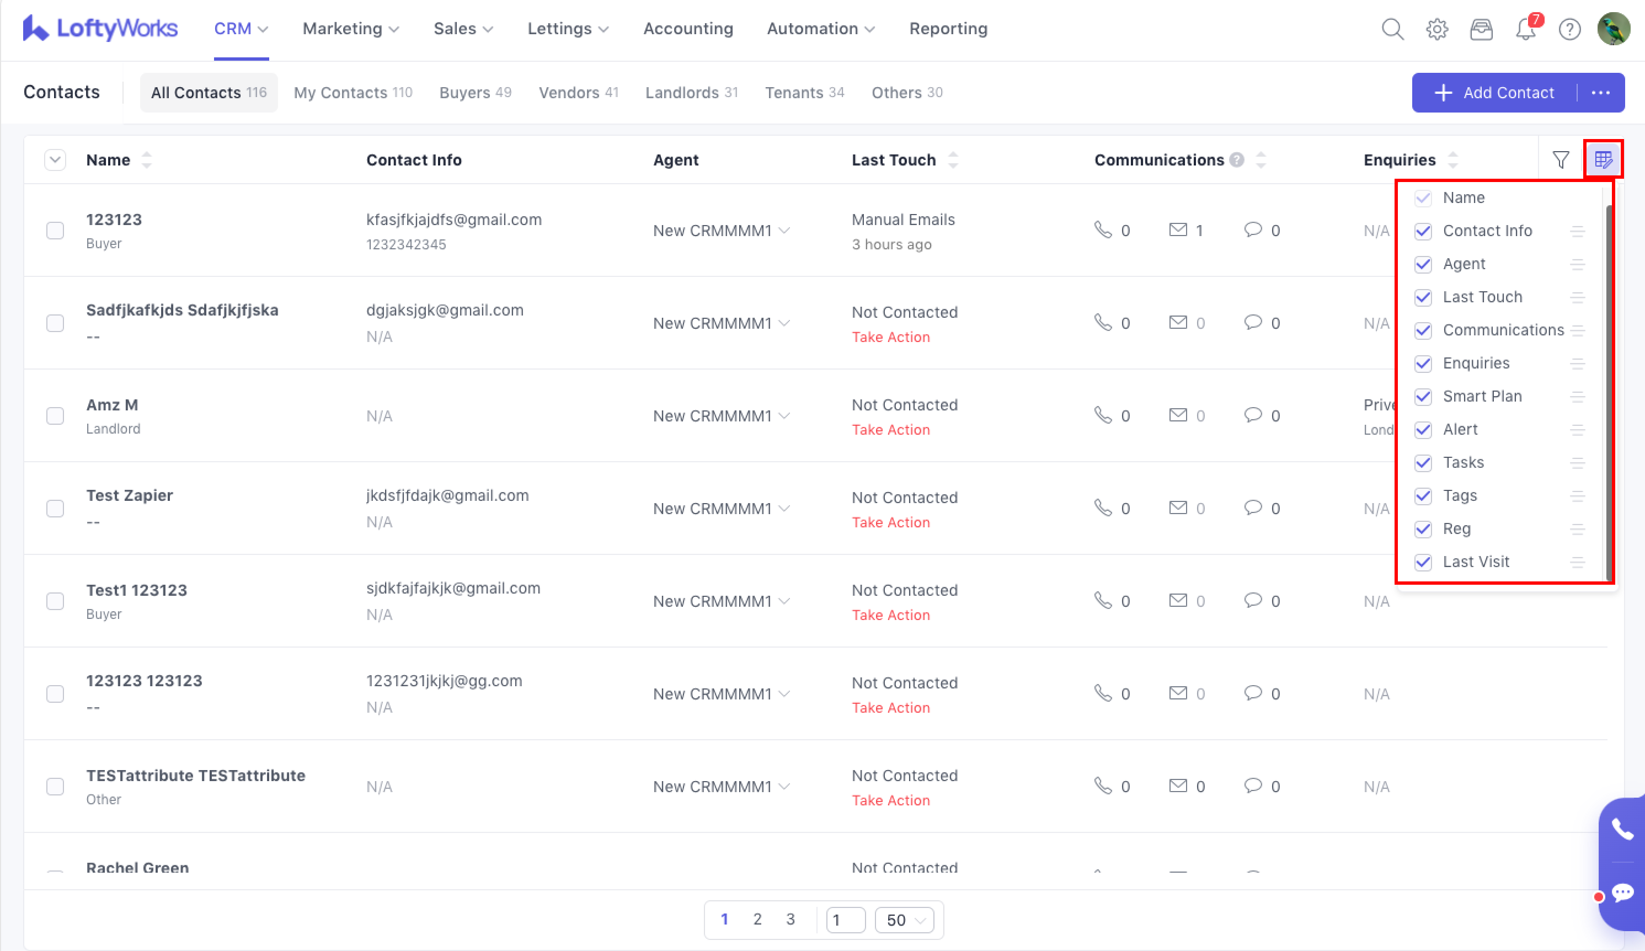Select the Test Zapier row checkbox
The image size is (1645, 951).
pyautogui.click(x=56, y=509)
